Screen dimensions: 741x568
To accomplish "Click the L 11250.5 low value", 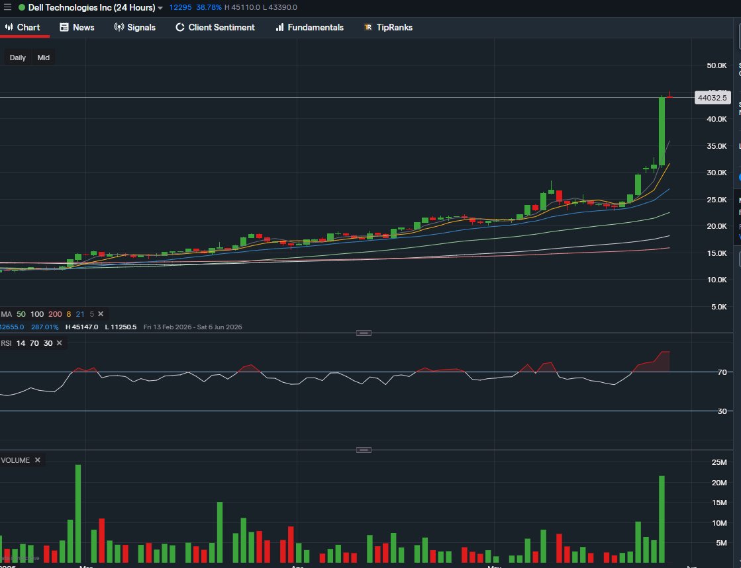I will [121, 327].
